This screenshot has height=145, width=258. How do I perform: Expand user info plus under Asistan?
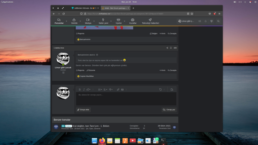point(63,73)
